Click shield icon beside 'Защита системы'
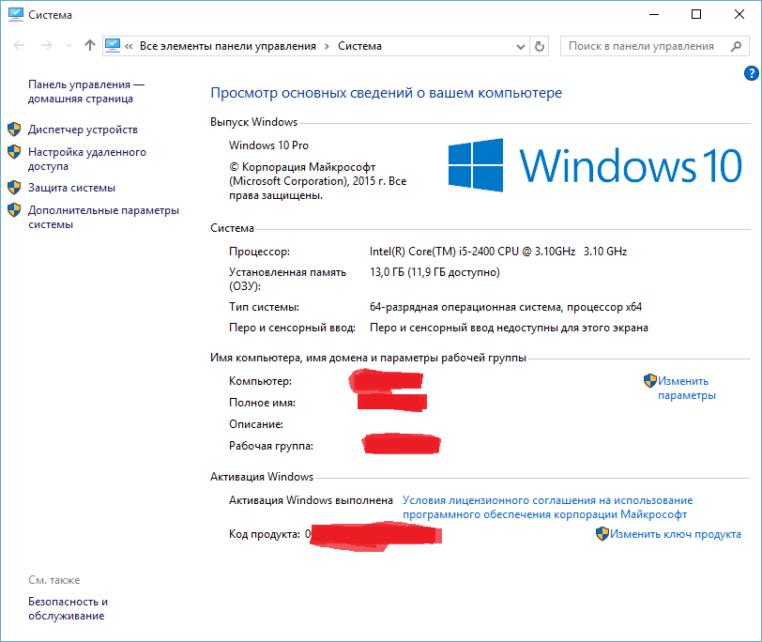Image resolution: width=762 pixels, height=642 pixels. [x=14, y=188]
